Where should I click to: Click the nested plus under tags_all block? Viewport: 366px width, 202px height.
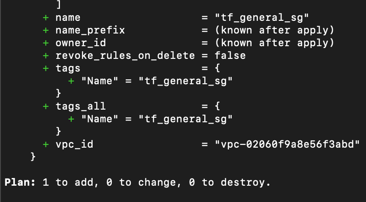[x=71, y=119]
